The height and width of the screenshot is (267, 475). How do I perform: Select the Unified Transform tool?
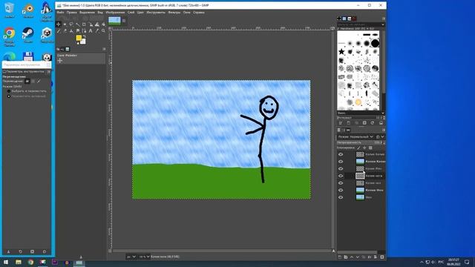[x=91, y=24]
